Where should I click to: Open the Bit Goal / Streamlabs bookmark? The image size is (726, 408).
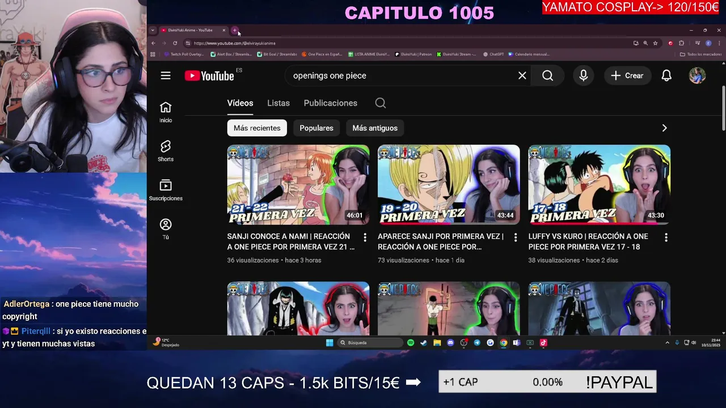pyautogui.click(x=277, y=54)
